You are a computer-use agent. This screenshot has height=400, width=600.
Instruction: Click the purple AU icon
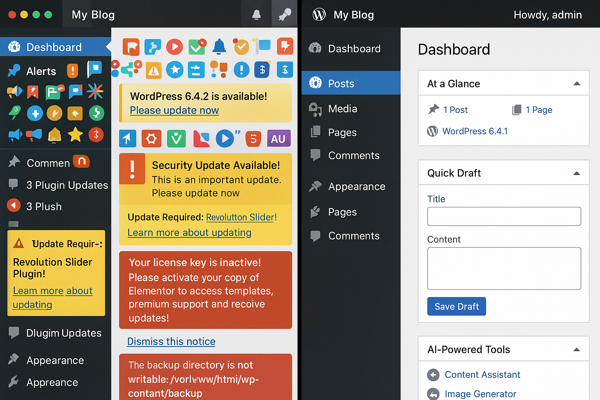coord(279,138)
